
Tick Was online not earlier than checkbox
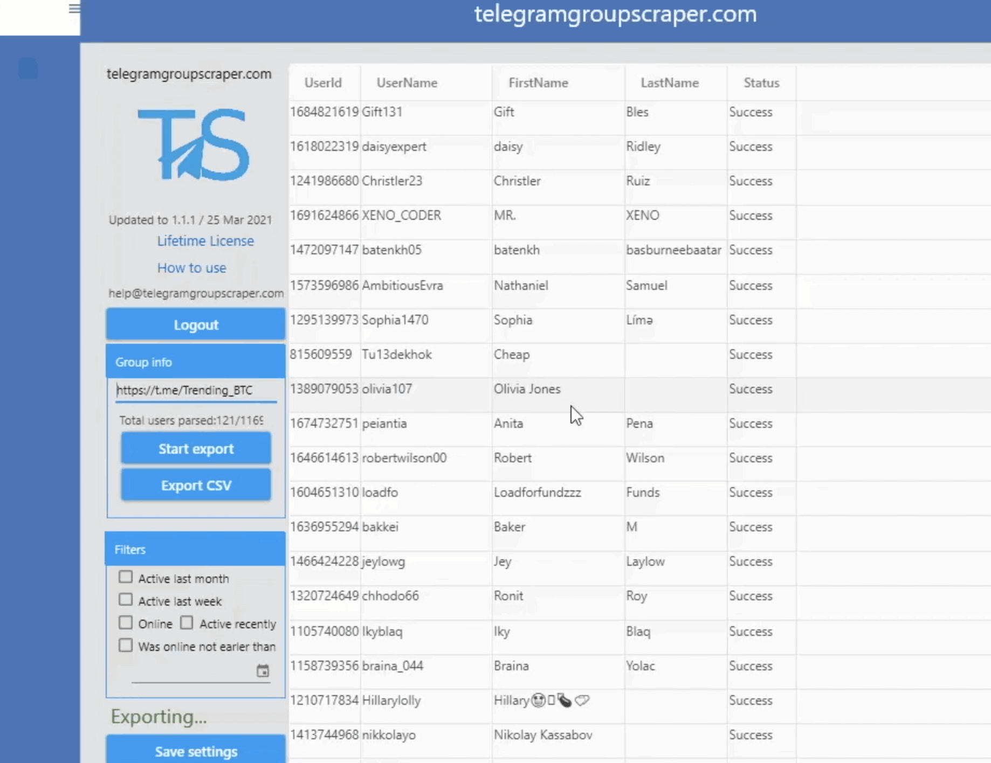coord(126,646)
